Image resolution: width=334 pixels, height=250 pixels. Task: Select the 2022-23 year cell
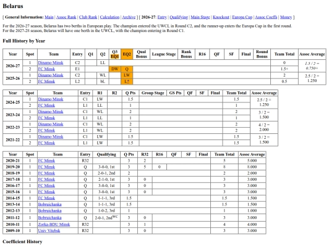click(13, 127)
